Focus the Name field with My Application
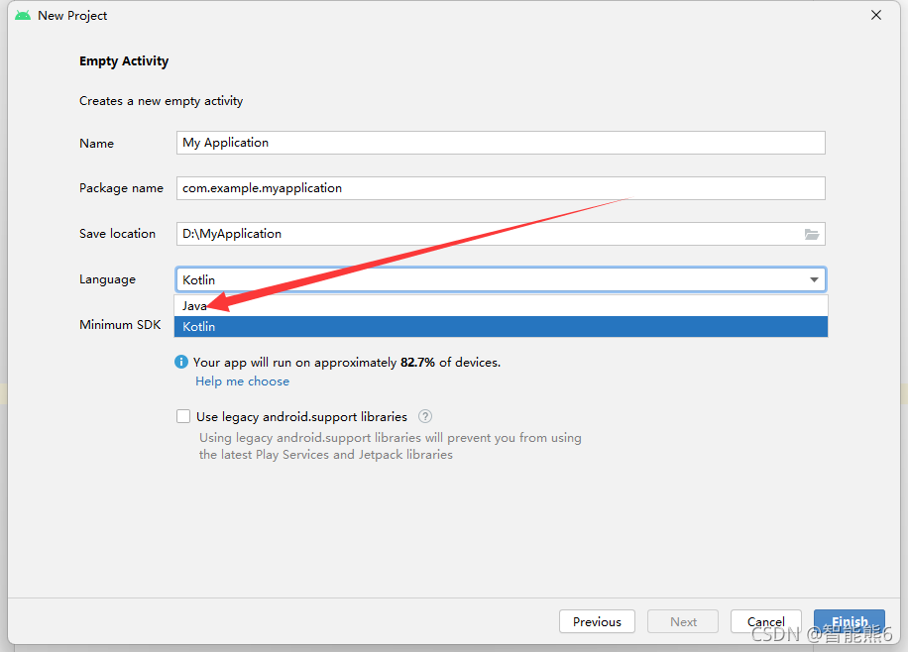The width and height of the screenshot is (908, 652). click(501, 143)
